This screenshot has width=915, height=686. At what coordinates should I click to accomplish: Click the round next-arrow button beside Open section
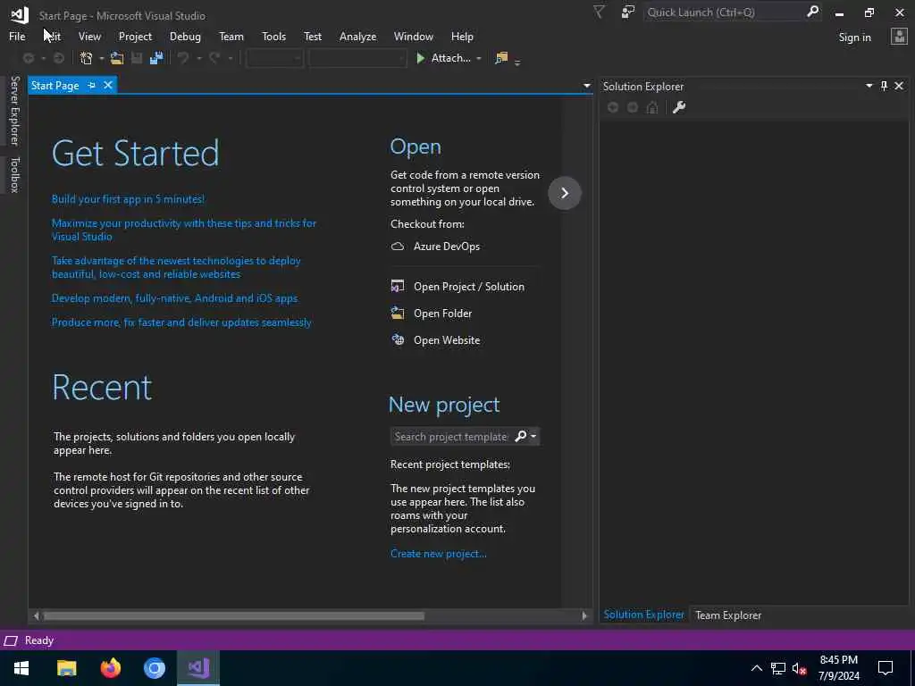click(565, 193)
